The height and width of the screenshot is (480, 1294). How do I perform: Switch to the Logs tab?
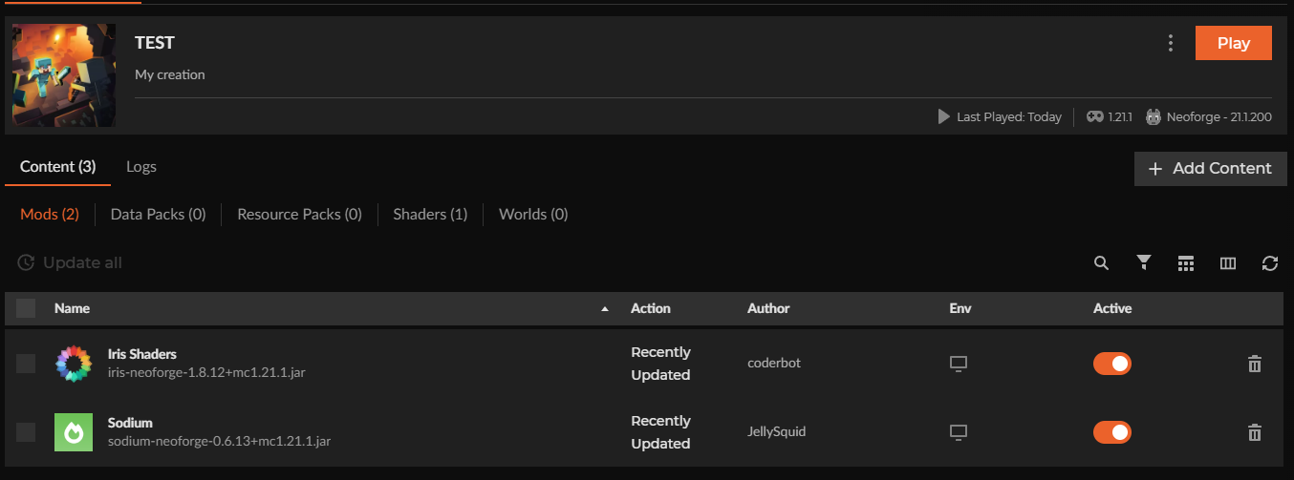tap(141, 166)
